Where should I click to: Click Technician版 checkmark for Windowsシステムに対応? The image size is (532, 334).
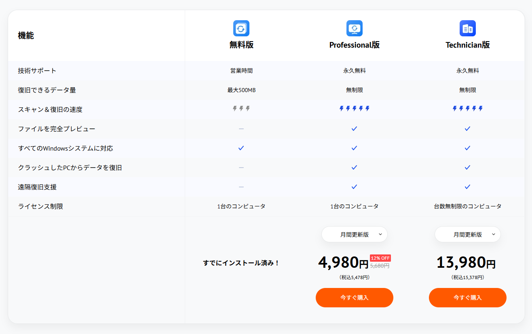coord(468,148)
